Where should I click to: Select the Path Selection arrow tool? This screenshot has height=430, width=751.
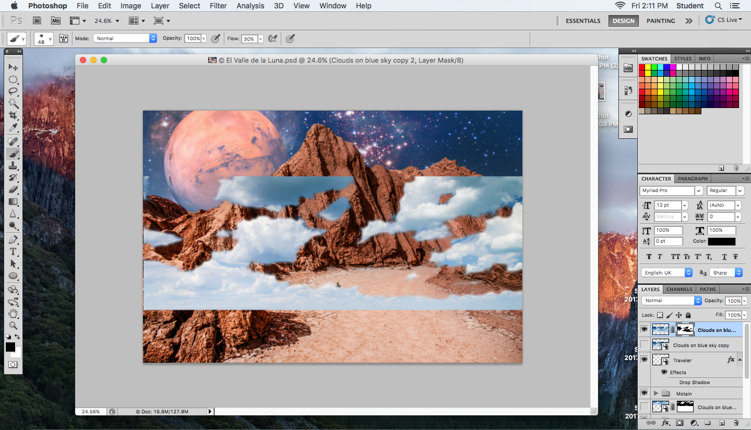[x=13, y=264]
